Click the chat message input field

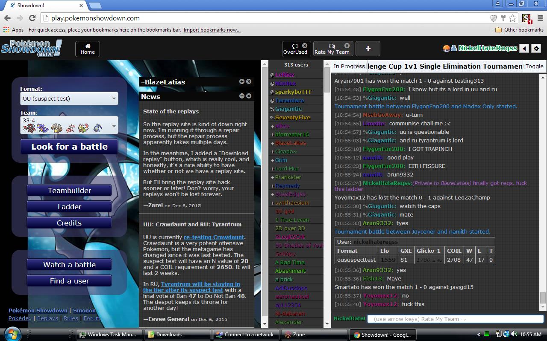pos(455,319)
